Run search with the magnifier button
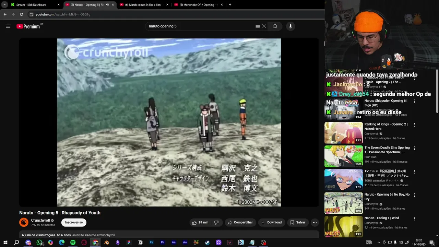The width and height of the screenshot is (439, 247). point(275,26)
